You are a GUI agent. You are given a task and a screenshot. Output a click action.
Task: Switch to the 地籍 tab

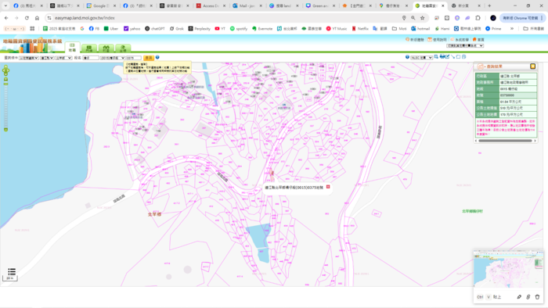pyautogui.click(x=72, y=48)
